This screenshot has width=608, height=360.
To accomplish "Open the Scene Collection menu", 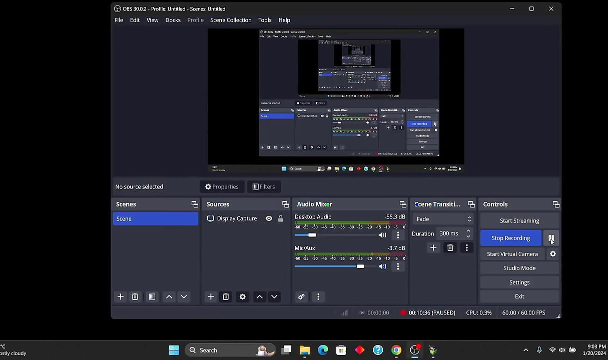I will (x=231, y=20).
